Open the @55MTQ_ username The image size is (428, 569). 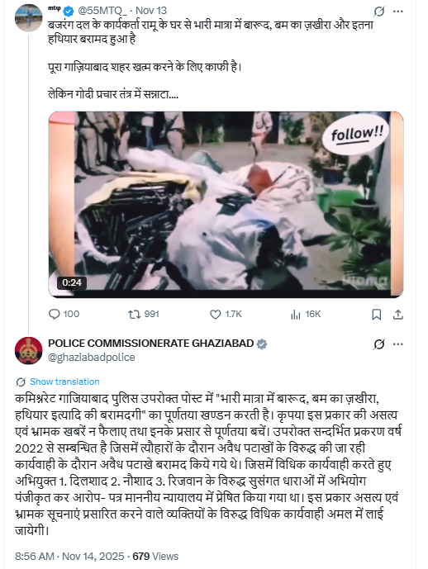pos(102,11)
